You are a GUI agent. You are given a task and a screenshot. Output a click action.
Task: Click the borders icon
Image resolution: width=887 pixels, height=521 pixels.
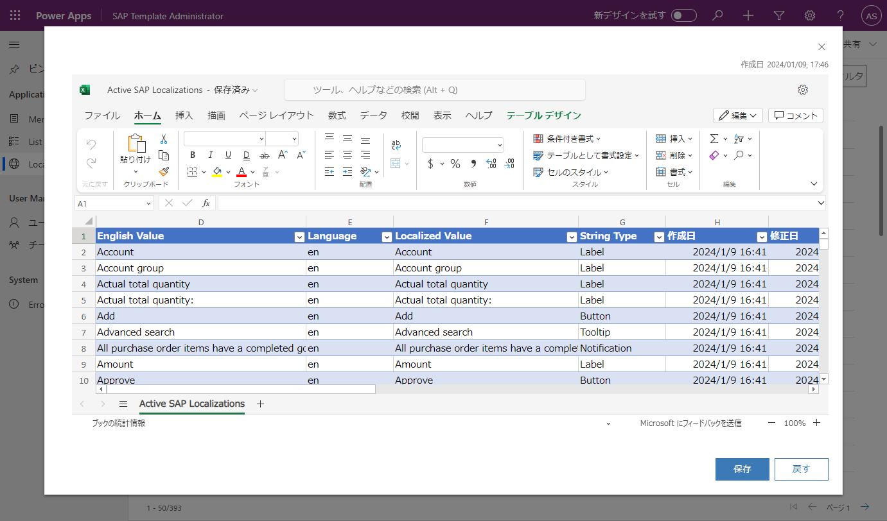point(192,171)
